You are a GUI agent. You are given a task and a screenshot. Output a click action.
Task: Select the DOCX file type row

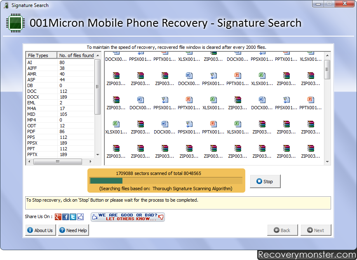click(x=60, y=97)
